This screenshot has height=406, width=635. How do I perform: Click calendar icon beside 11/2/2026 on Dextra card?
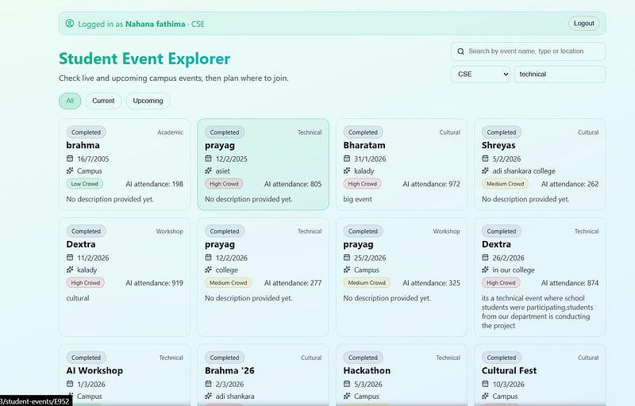[x=70, y=258]
